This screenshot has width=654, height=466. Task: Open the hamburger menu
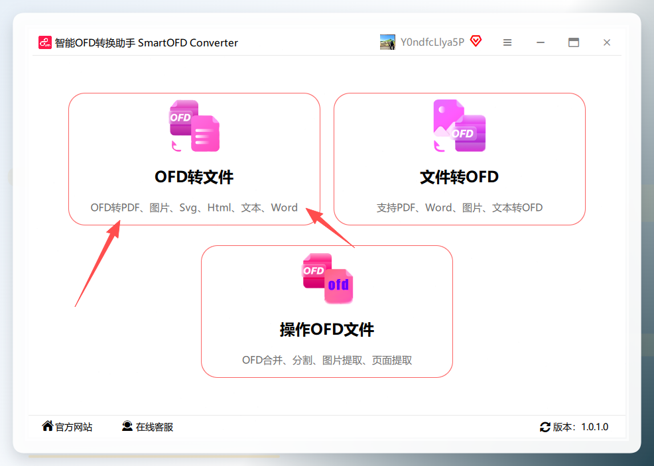tap(507, 42)
